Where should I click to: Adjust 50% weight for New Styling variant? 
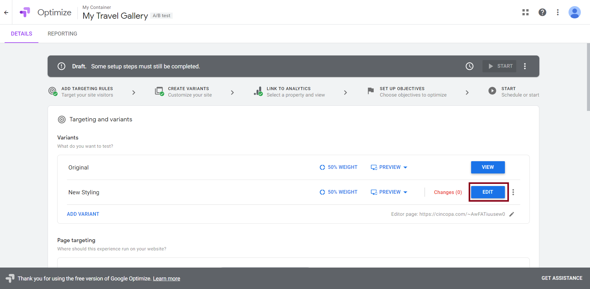[x=339, y=192]
